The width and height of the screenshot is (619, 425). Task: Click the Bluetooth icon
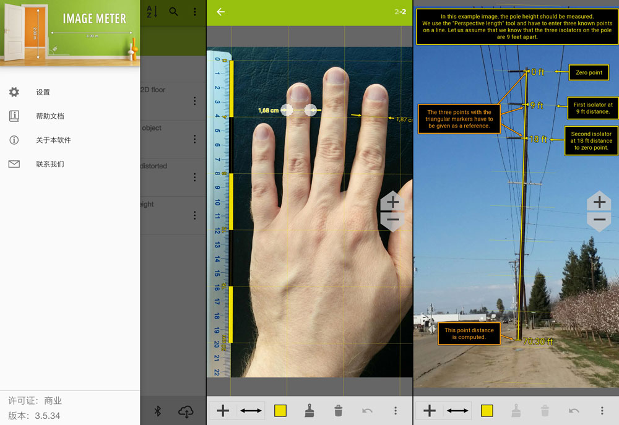157,411
